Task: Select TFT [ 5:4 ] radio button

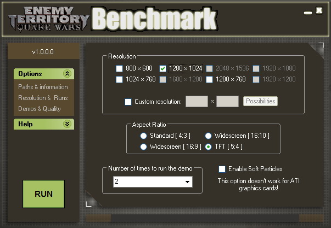Action: tap(208, 147)
